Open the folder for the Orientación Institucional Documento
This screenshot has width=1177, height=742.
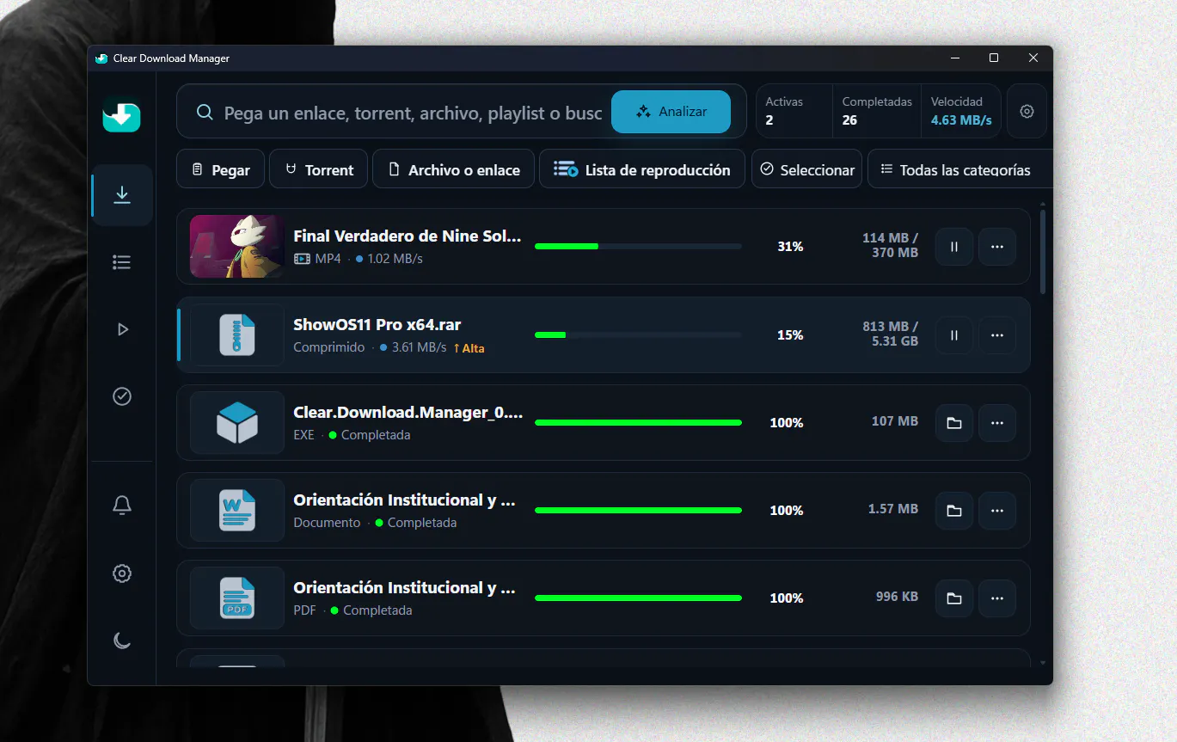pyautogui.click(x=954, y=511)
